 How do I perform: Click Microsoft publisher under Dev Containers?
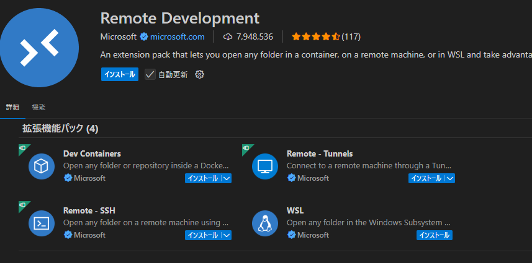[x=89, y=178]
